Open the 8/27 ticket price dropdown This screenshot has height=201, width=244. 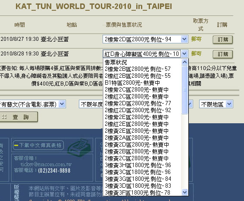click(x=145, y=39)
